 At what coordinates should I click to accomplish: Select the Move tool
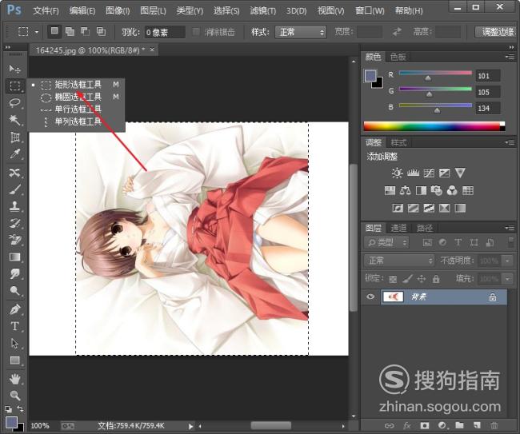[x=14, y=69]
